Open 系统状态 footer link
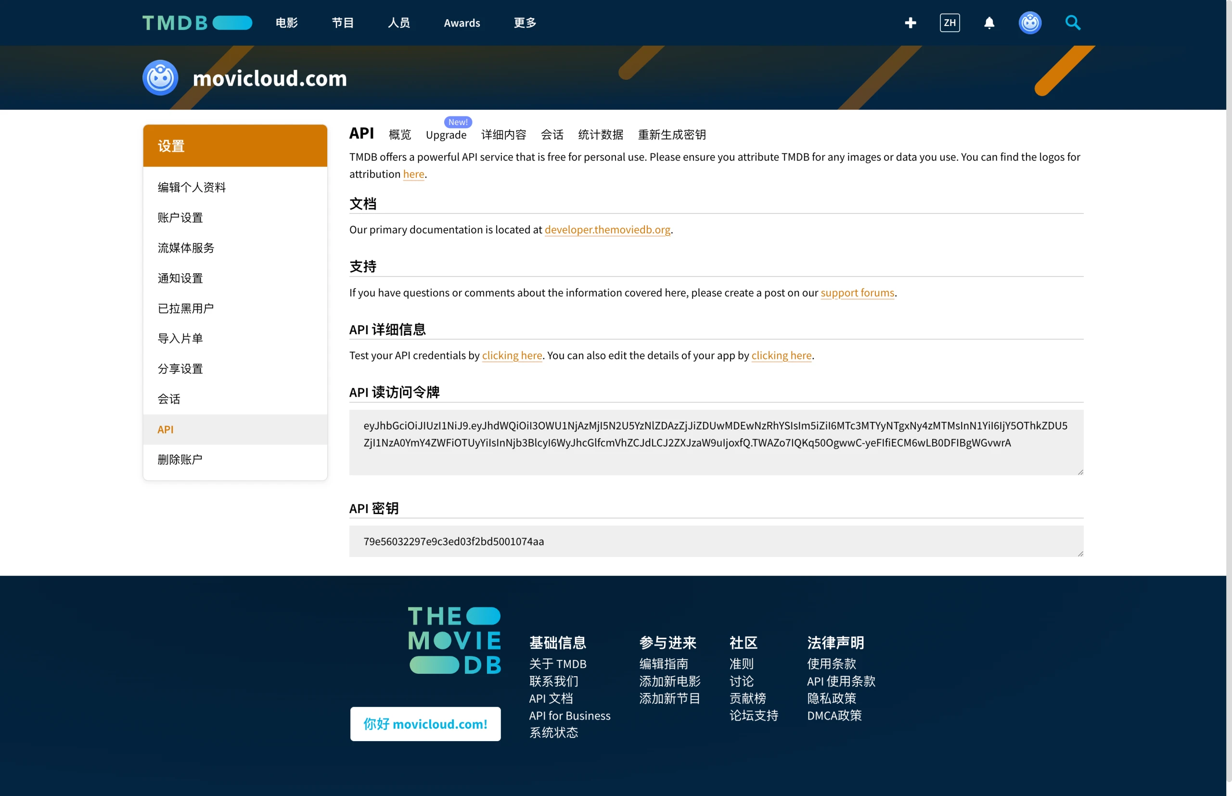Screen dimensions: 1232x796 553,733
